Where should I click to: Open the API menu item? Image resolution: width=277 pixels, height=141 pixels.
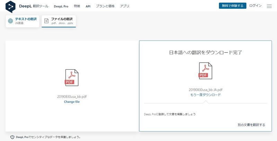point(88,6)
